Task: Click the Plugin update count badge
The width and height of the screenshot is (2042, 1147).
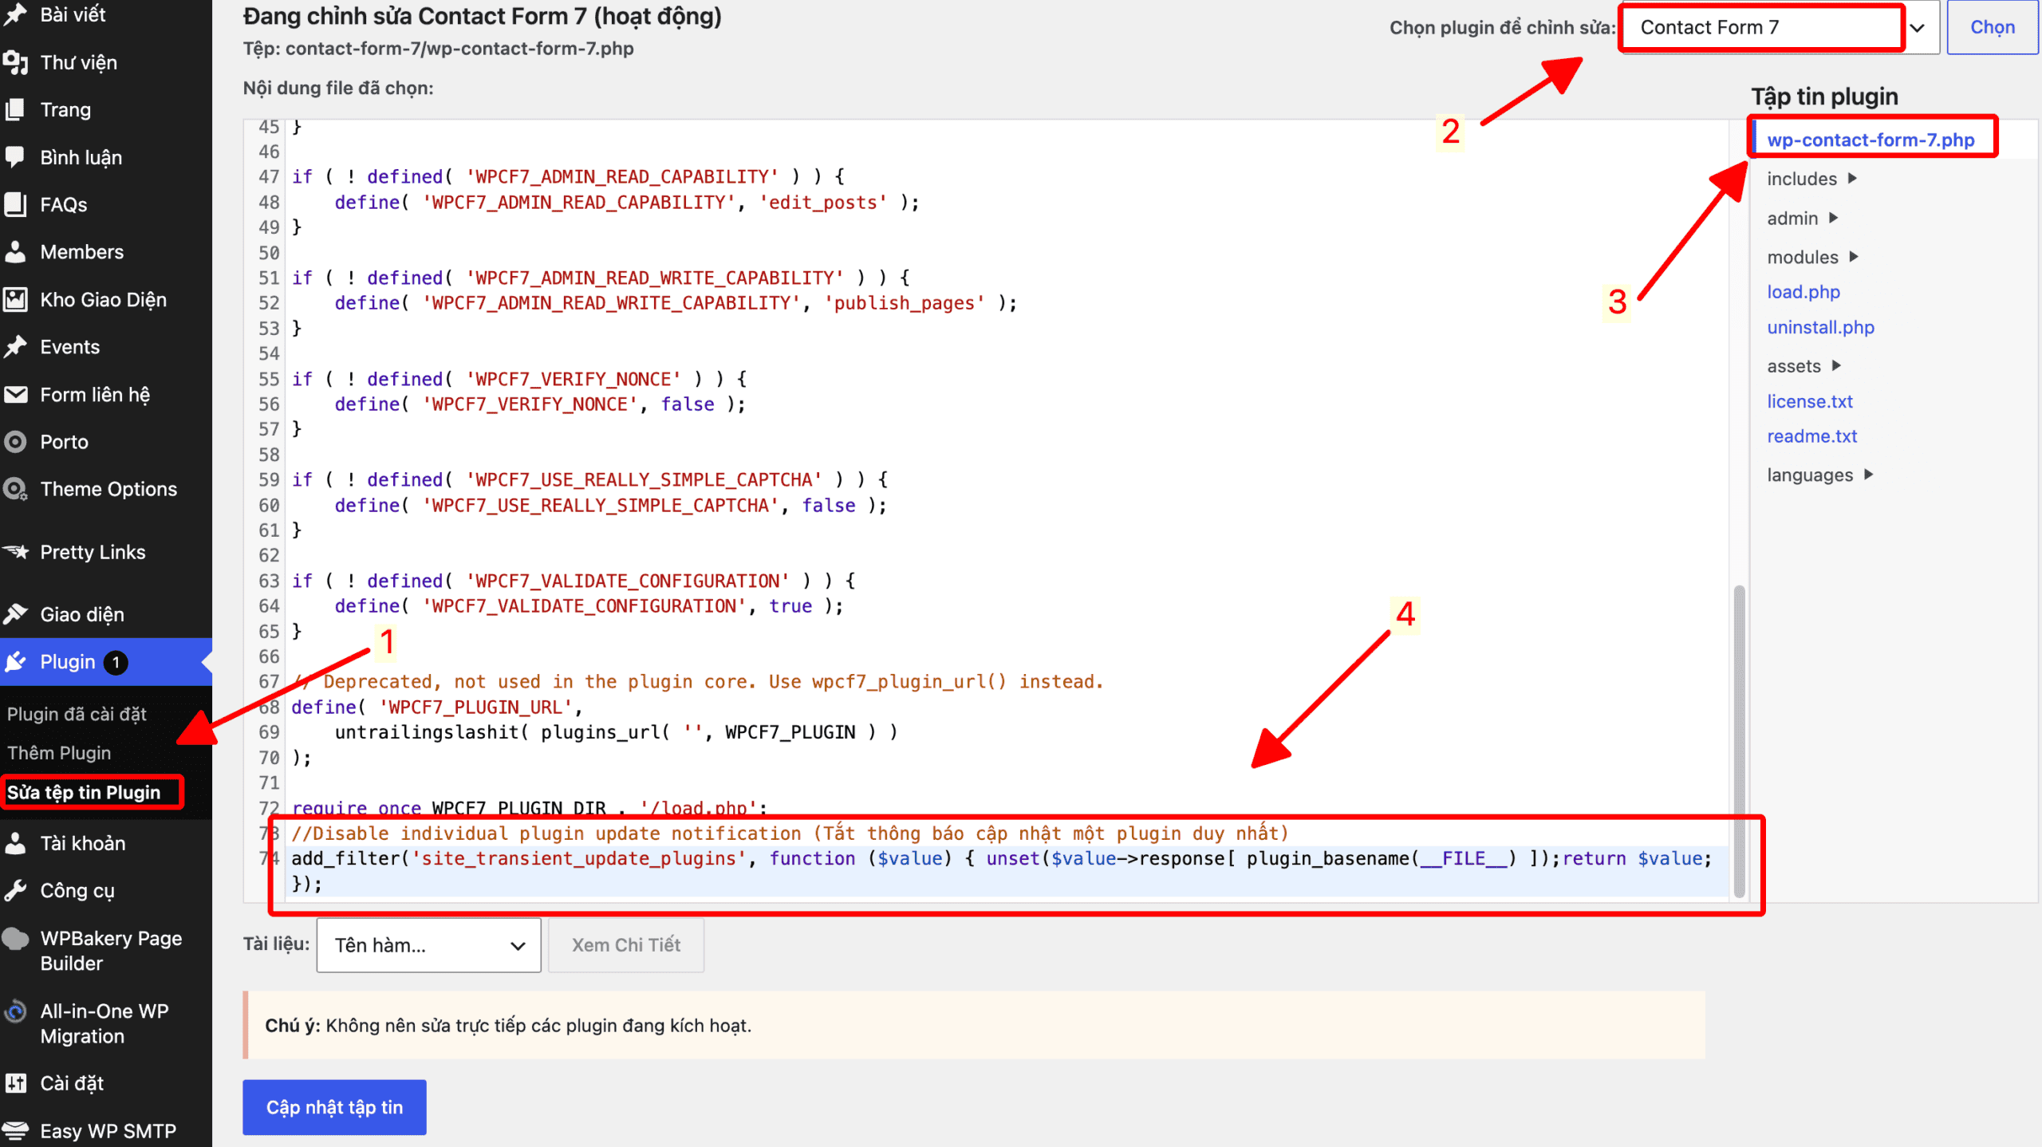Action: click(116, 662)
